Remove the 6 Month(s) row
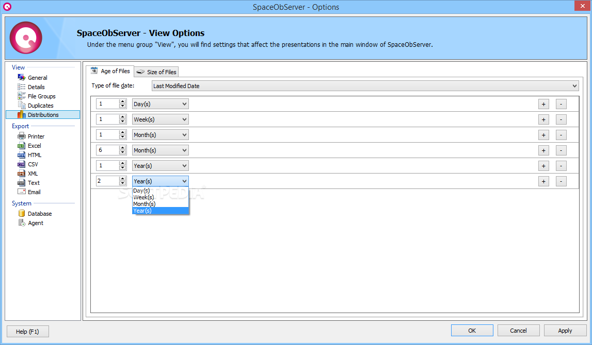This screenshot has height=345, width=592. pyautogui.click(x=561, y=150)
